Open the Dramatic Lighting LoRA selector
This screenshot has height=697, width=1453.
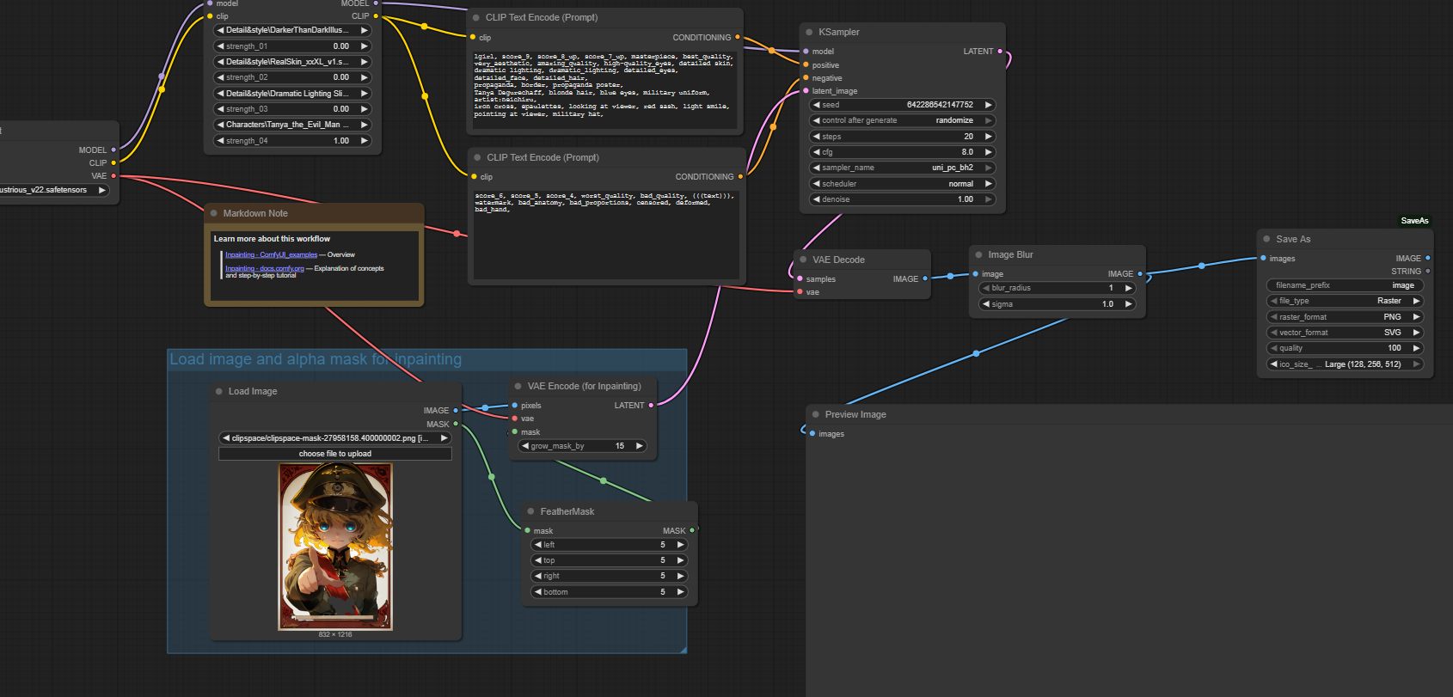[292, 94]
